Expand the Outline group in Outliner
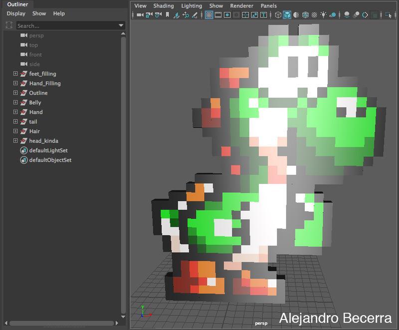The height and width of the screenshot is (330, 399). click(15, 93)
